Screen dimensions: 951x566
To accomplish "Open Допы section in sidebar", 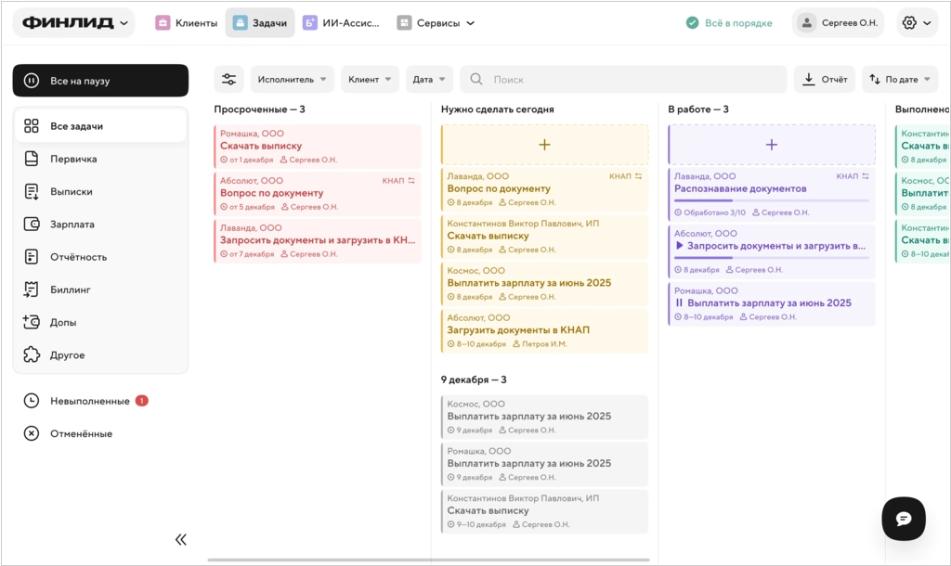I will click(63, 322).
